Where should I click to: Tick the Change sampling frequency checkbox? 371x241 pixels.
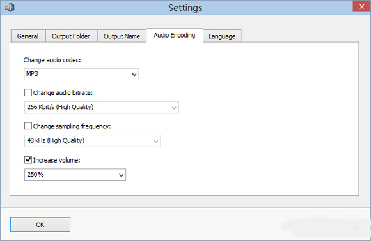click(x=28, y=126)
